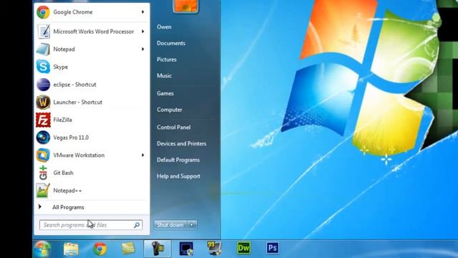Open Documents from the Start menu
The image size is (458, 258).
coord(171,43)
